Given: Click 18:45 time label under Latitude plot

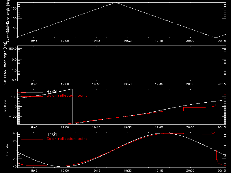Looking at the screenshot, I should [33, 171].
